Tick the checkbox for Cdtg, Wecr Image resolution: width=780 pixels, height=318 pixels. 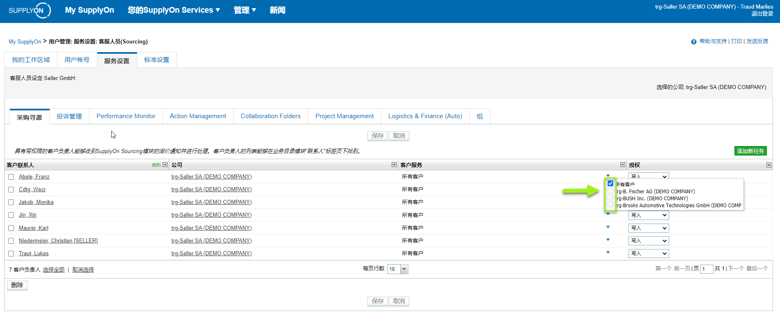click(x=11, y=190)
